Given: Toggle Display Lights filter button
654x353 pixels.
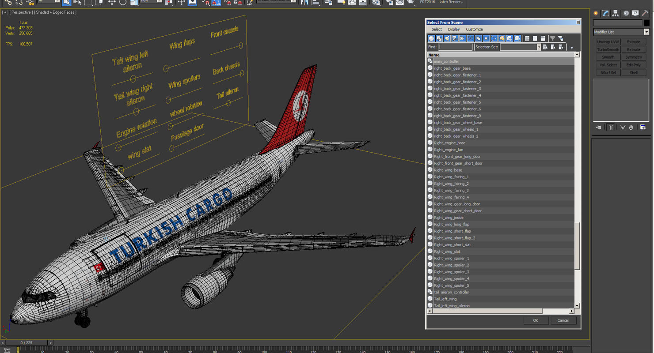Looking at the screenshot, I should coord(447,38).
